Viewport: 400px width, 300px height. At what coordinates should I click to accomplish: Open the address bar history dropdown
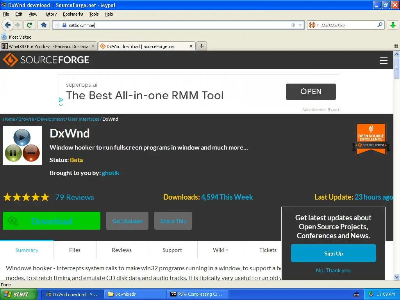pos(300,25)
